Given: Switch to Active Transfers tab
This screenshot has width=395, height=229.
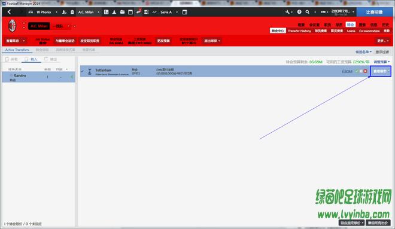Looking at the screenshot, I should (17, 50).
